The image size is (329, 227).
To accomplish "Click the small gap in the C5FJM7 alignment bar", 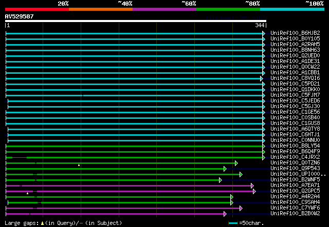I will pos(83,96).
